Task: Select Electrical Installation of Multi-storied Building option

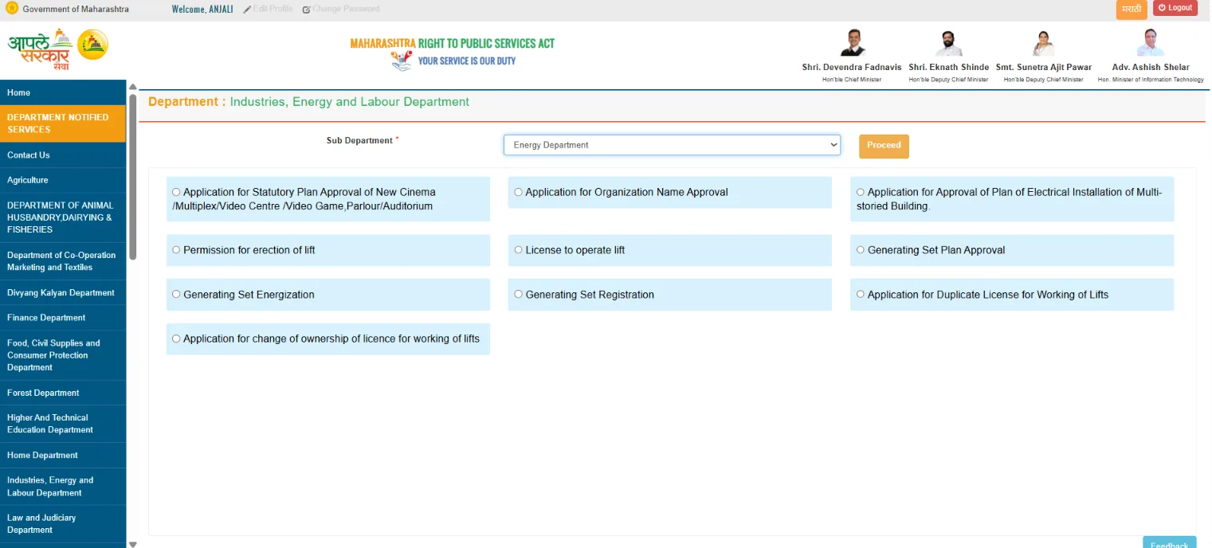Action: point(860,192)
